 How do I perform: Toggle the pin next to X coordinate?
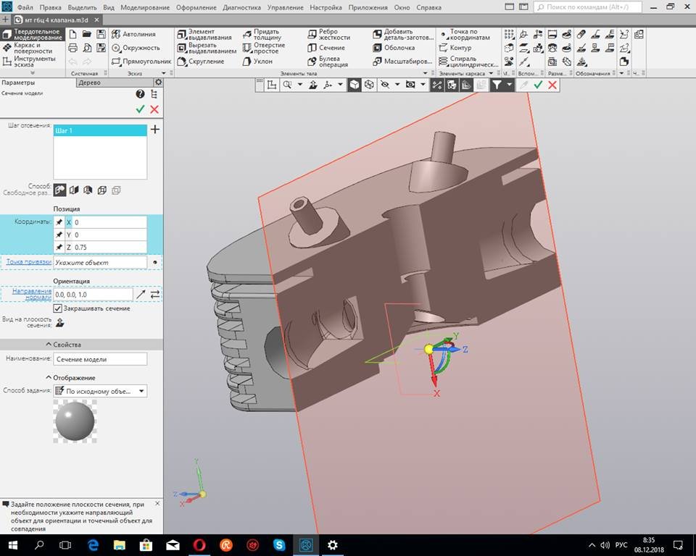point(59,222)
